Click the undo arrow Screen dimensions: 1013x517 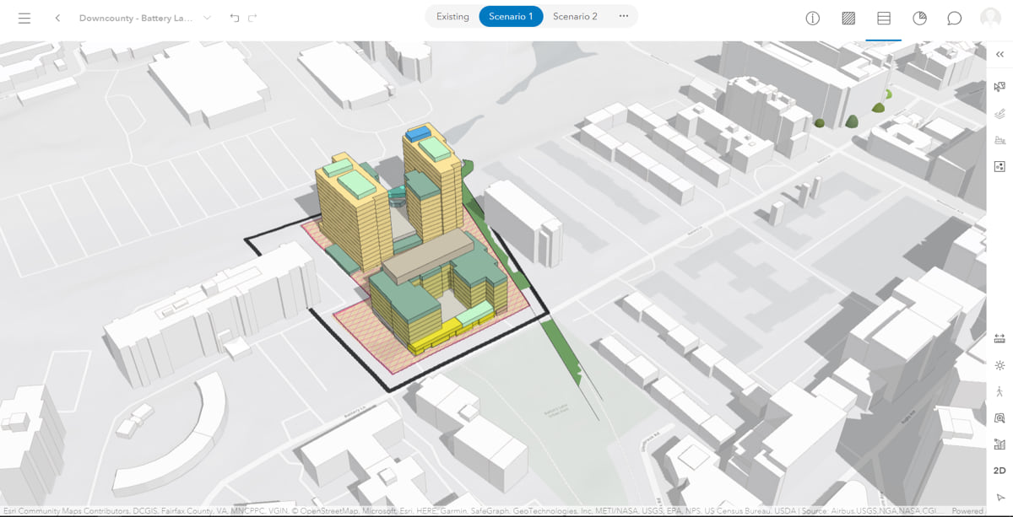coord(235,18)
